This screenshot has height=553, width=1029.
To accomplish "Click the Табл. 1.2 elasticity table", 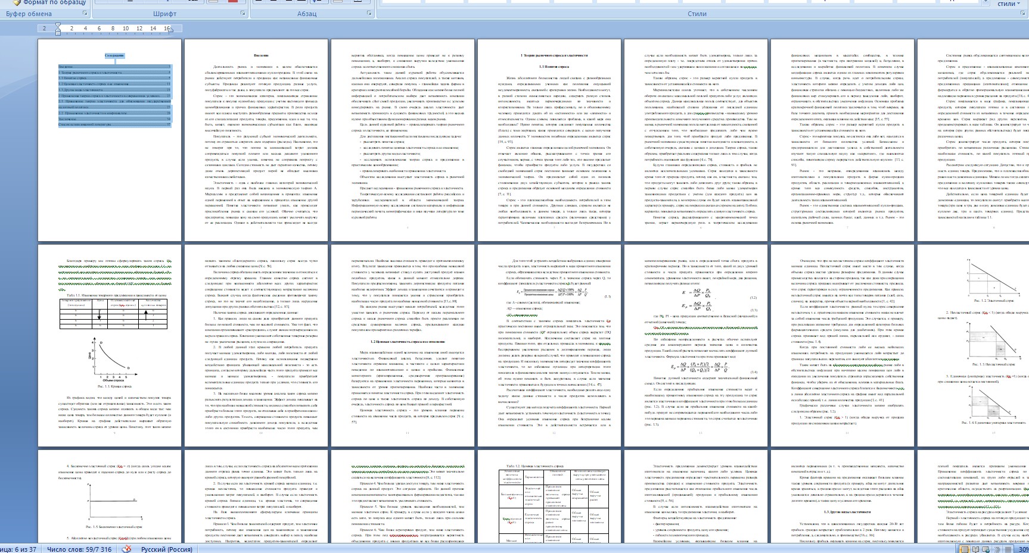I will click(554, 506).
